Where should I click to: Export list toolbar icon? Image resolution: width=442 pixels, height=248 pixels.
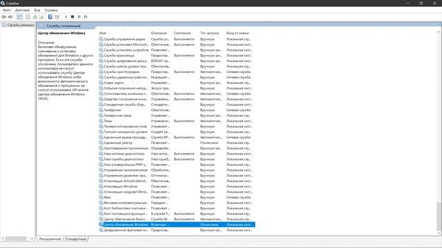(x=41, y=17)
